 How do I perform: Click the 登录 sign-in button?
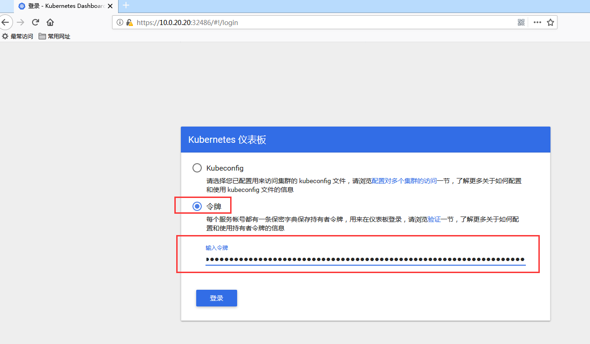tap(217, 298)
